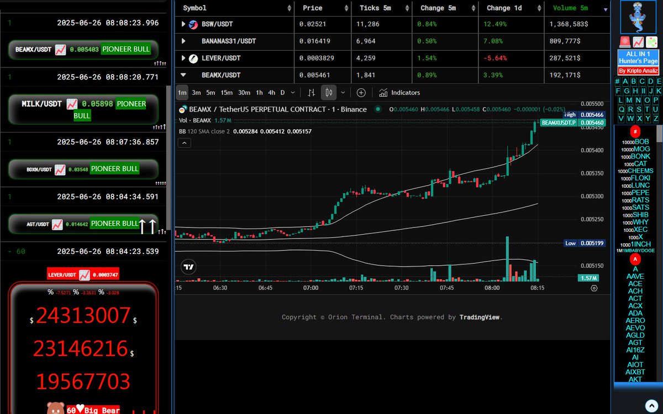This screenshot has width=663, height=414.
Task: Click the coin list scrollbar thumb
Action: click(659, 132)
